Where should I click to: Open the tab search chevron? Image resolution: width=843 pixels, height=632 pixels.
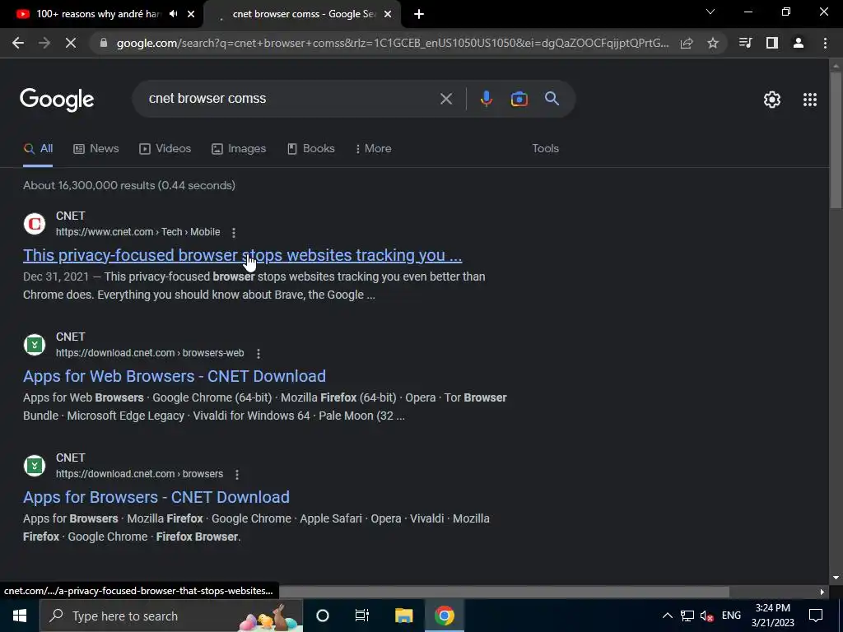[x=710, y=12]
